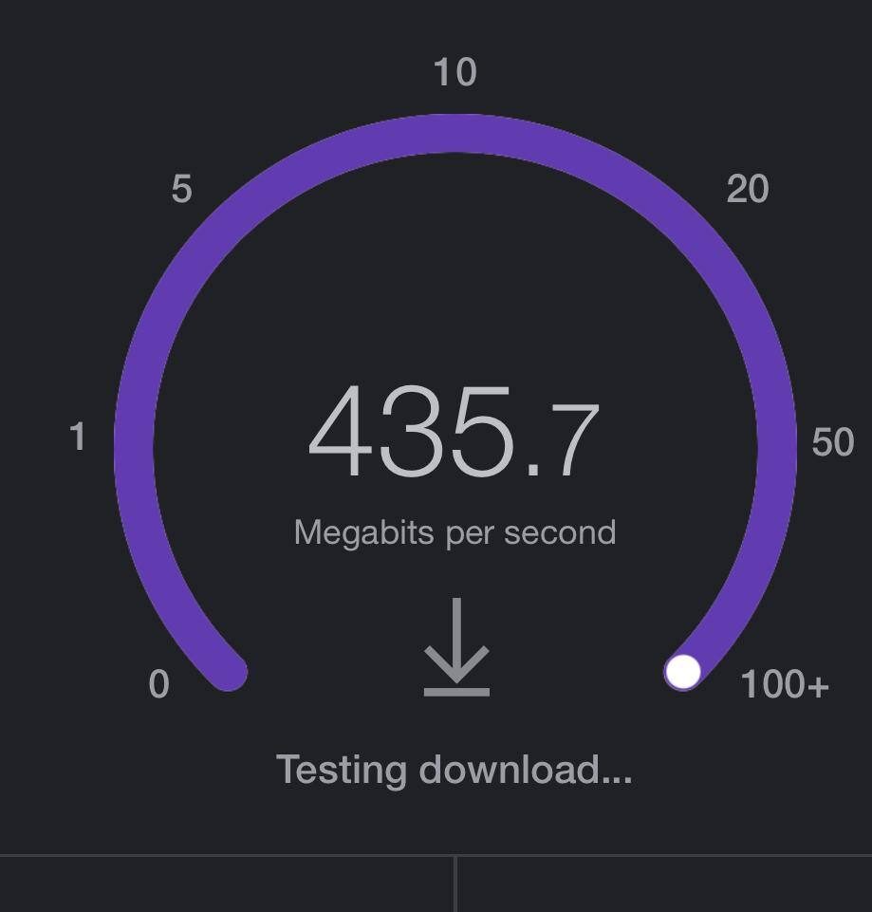Click the 0 mark on the gauge

[x=159, y=684]
